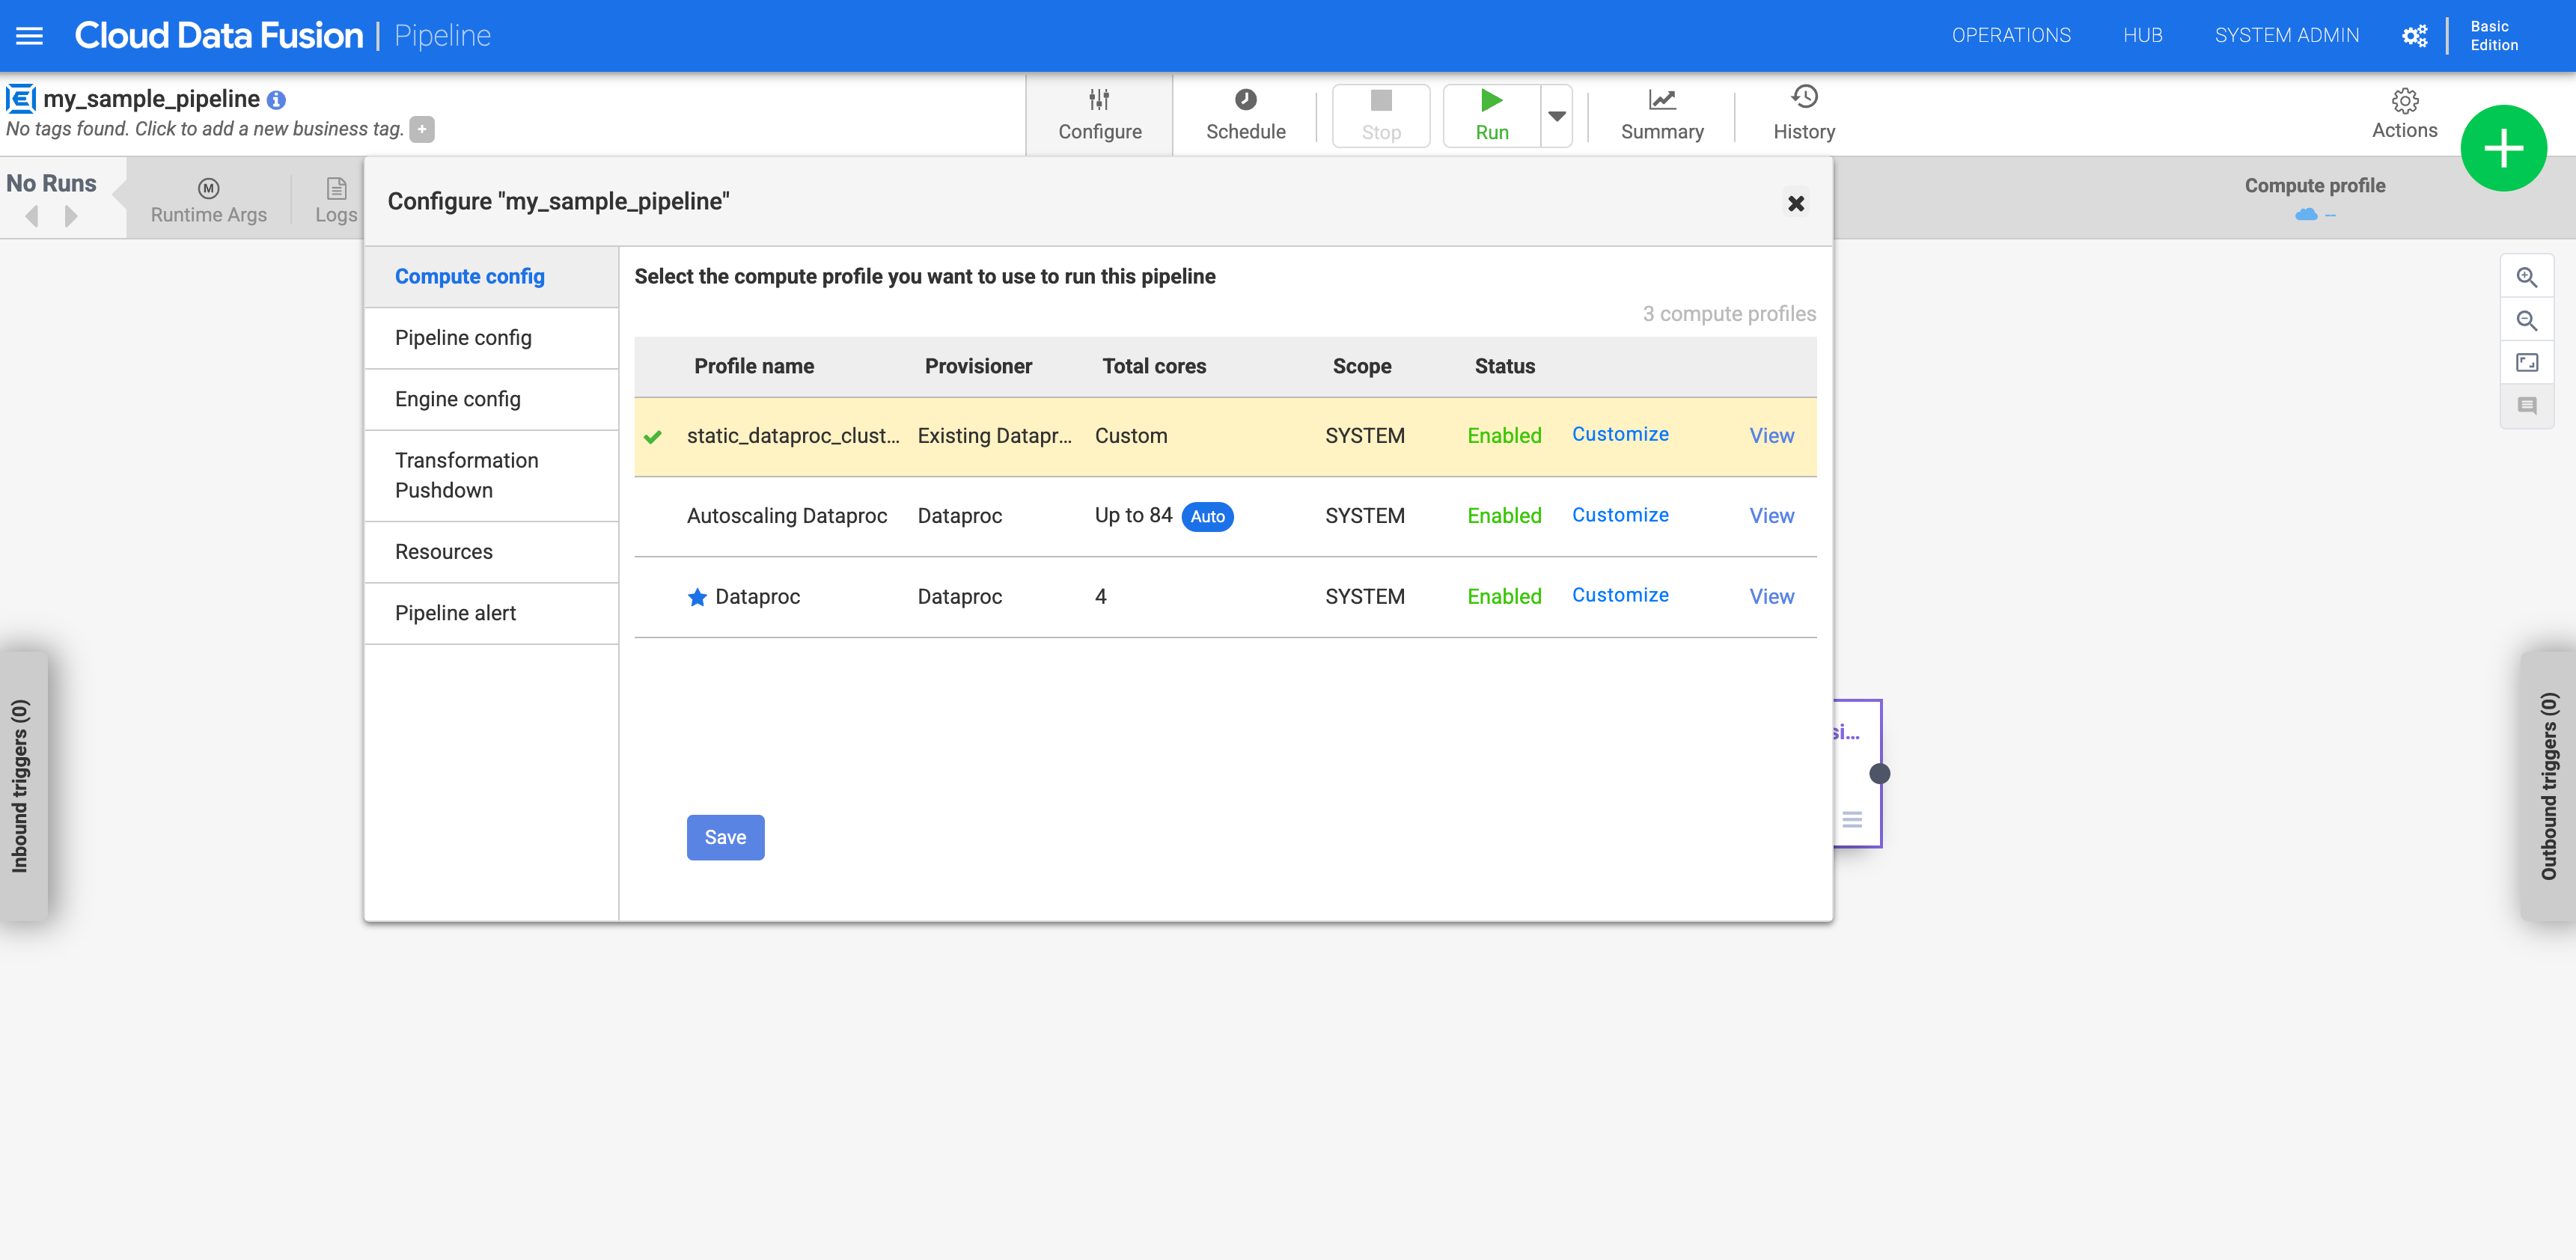Click the History panel icon

(x=1802, y=111)
